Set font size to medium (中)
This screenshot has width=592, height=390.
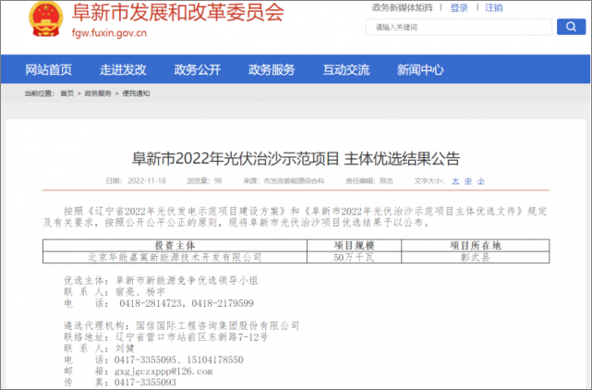(467, 181)
